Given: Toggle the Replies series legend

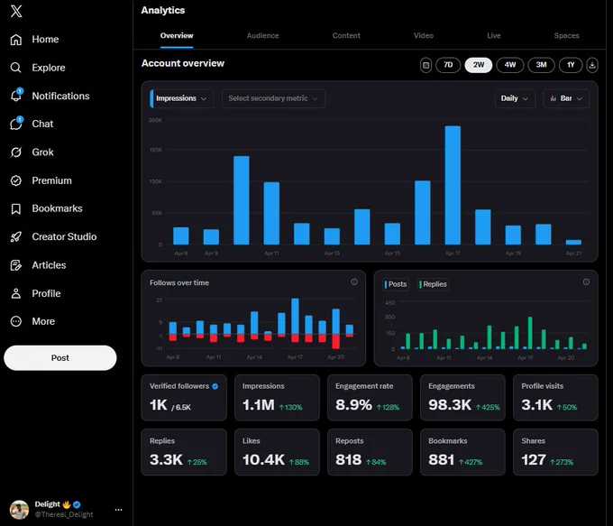Looking at the screenshot, I should tap(433, 284).
